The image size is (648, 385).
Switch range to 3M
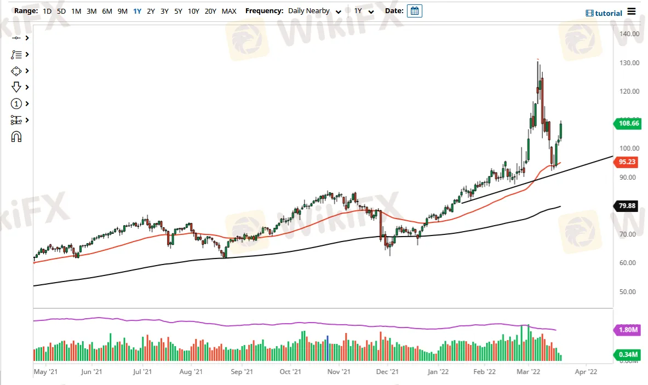pos(91,11)
